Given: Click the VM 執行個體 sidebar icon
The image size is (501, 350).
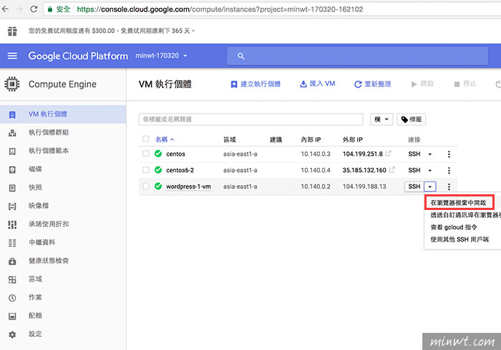Looking at the screenshot, I should [12, 114].
